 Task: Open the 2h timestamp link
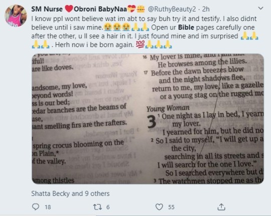(x=206, y=9)
